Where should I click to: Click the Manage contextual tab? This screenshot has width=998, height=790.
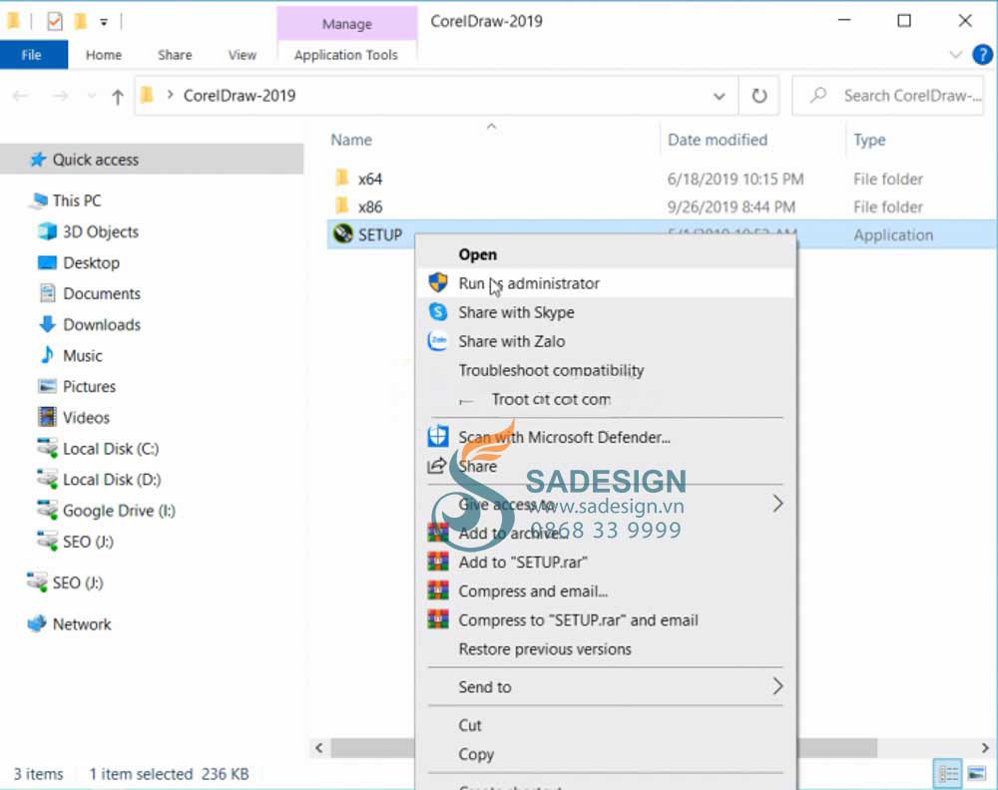347,24
